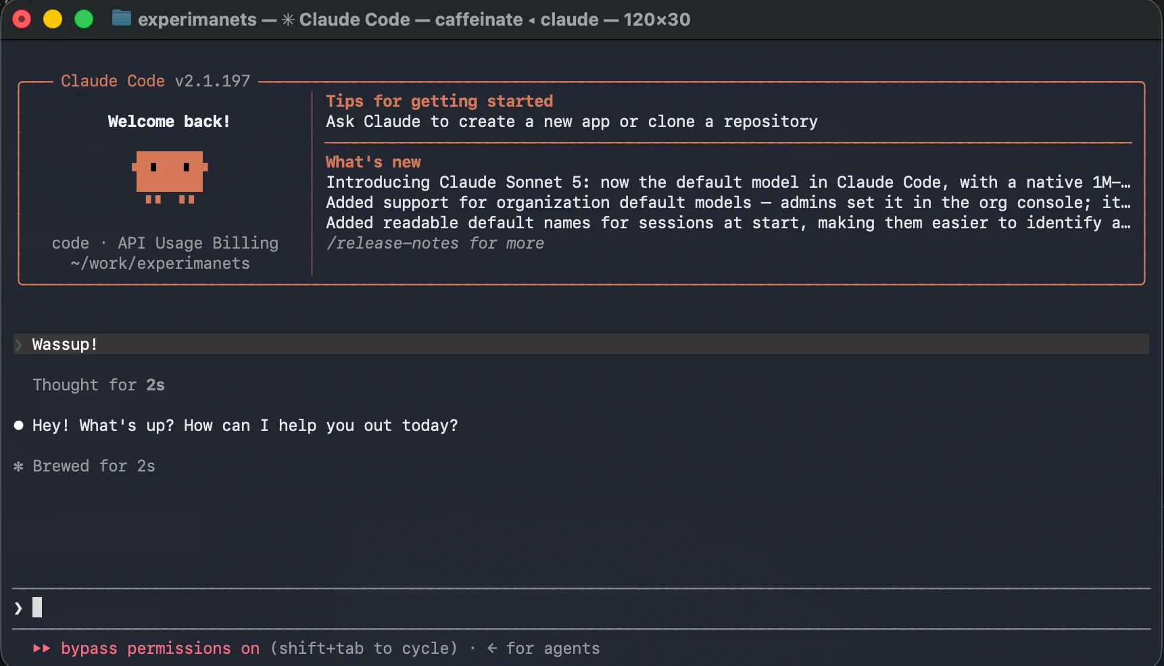This screenshot has width=1164, height=666.
Task: Click the input prompt chevron at the bottom
Action: (18, 608)
